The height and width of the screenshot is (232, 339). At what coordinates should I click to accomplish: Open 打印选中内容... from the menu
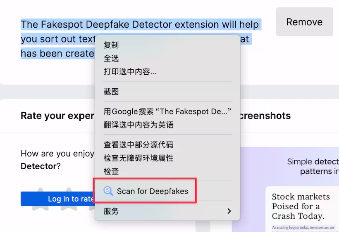(x=130, y=71)
